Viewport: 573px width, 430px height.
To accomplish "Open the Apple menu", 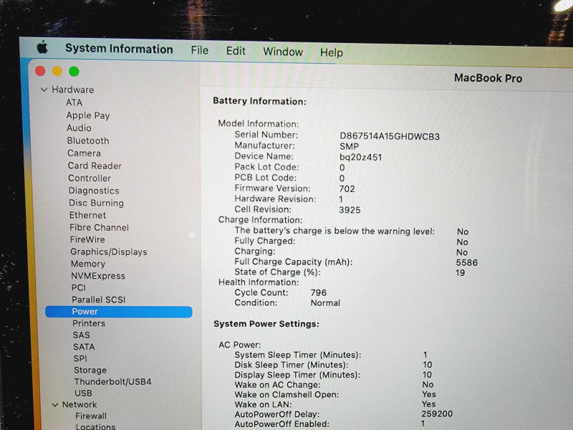I will (x=42, y=47).
